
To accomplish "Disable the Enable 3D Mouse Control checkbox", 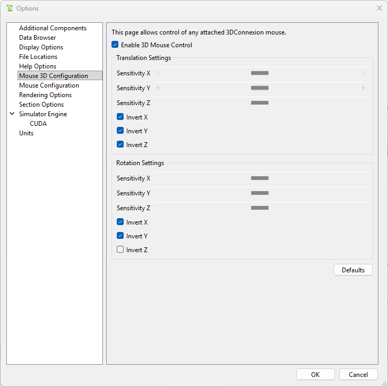I will point(115,45).
